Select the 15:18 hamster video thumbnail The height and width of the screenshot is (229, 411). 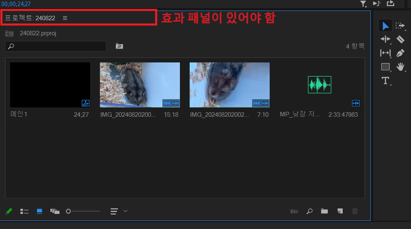pyautogui.click(x=140, y=85)
